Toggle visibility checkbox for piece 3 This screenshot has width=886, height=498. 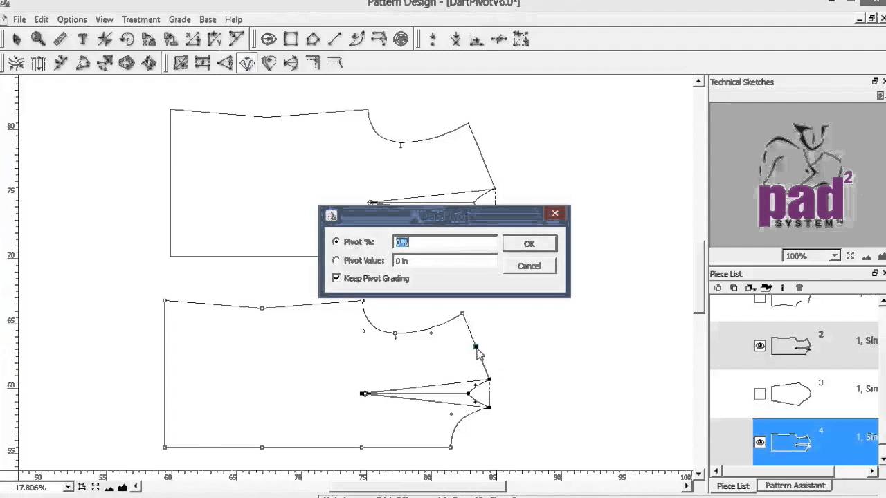[759, 394]
